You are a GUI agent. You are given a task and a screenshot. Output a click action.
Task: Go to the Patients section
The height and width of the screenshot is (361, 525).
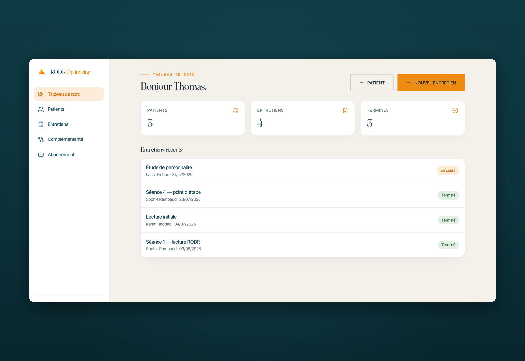point(69,109)
